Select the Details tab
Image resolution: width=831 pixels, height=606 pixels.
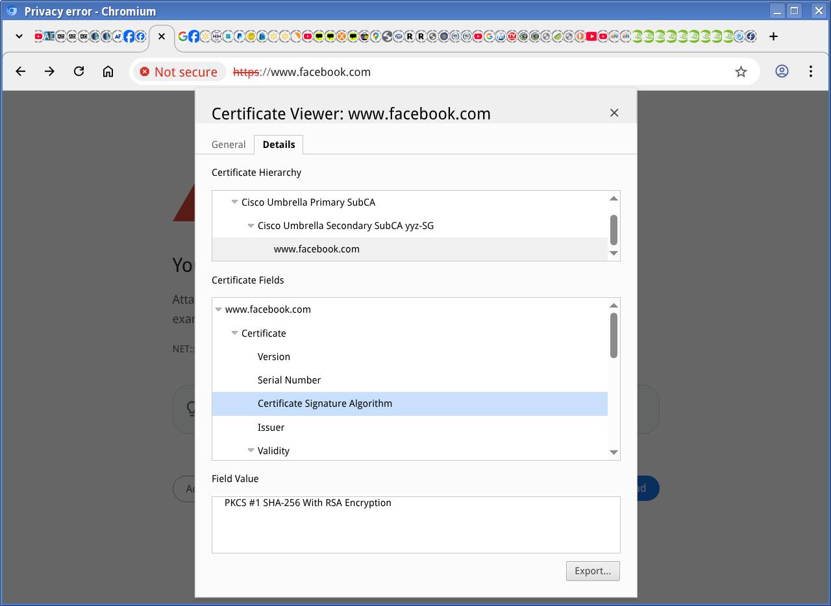(x=279, y=144)
